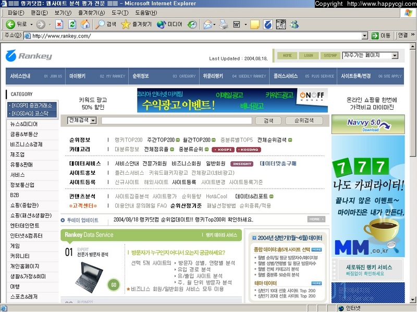
Task: Open the 위클리랭키 tab
Action: (x=234, y=76)
